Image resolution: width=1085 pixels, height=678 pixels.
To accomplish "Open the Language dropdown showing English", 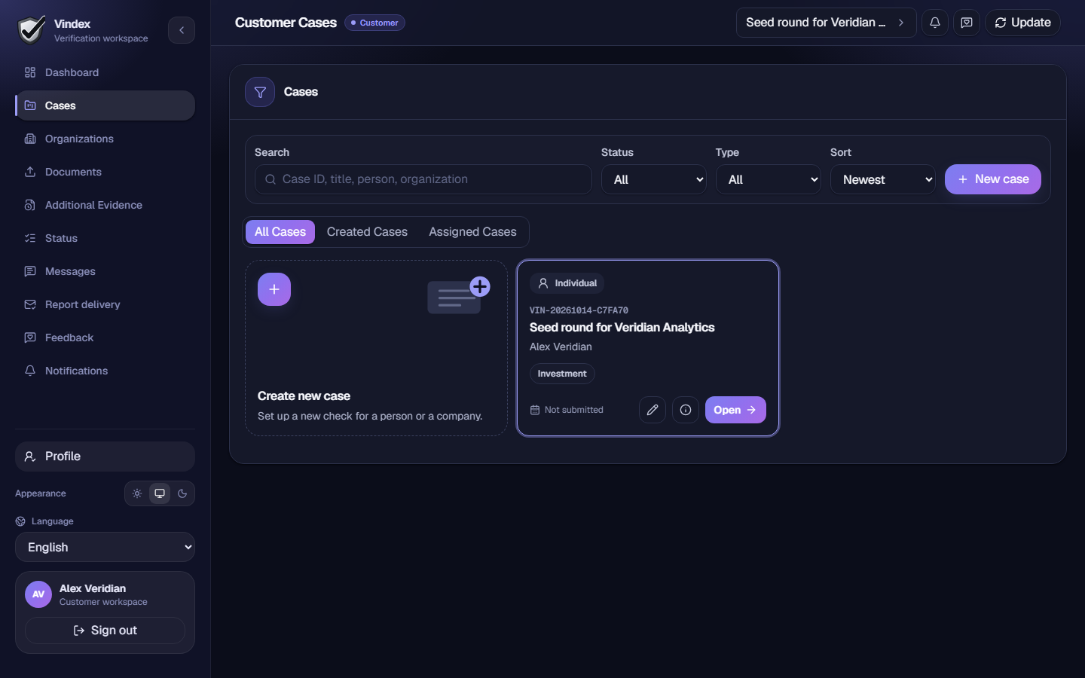I will pos(105,547).
